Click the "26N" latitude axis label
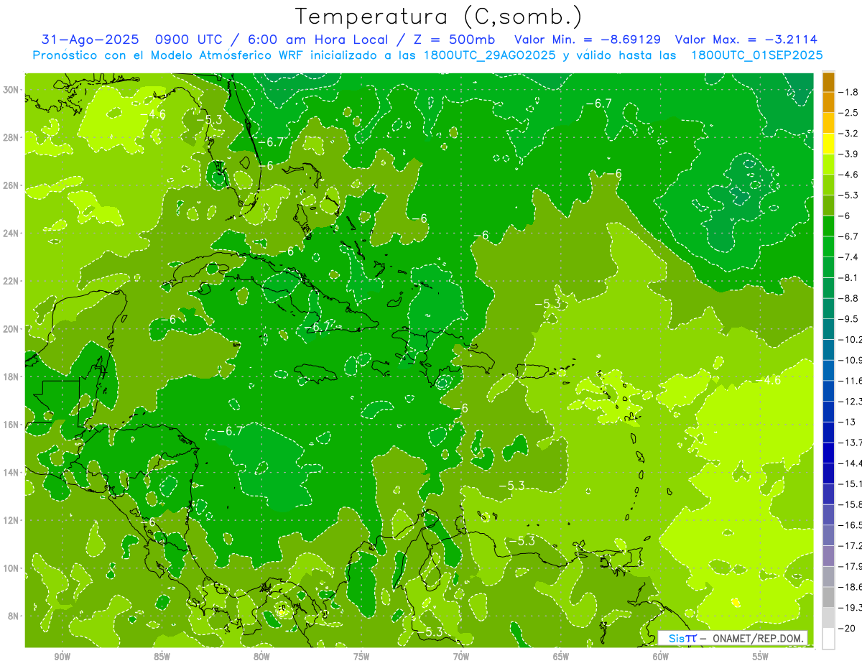862x666 pixels. click(x=11, y=185)
